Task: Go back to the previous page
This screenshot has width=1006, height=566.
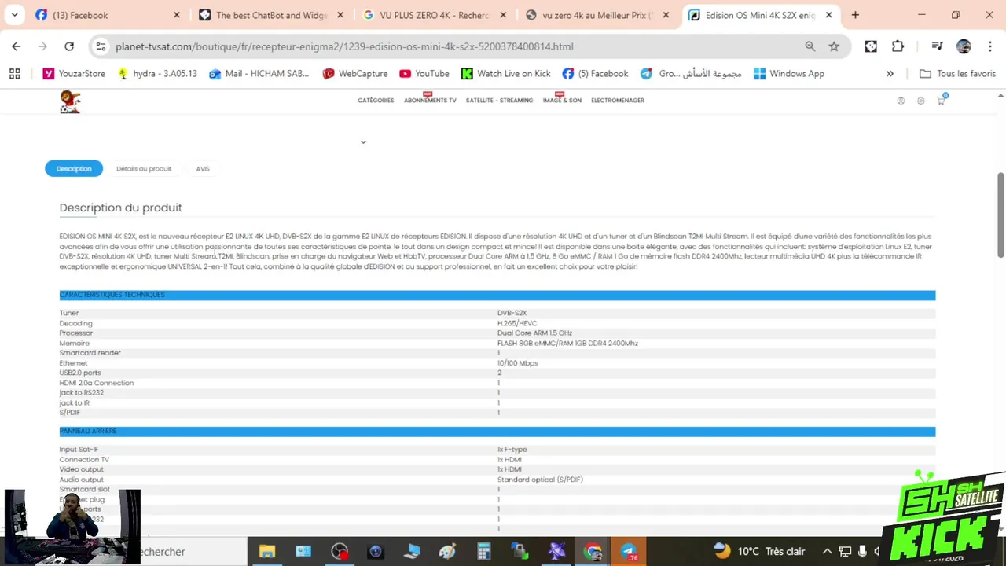Action: [17, 46]
